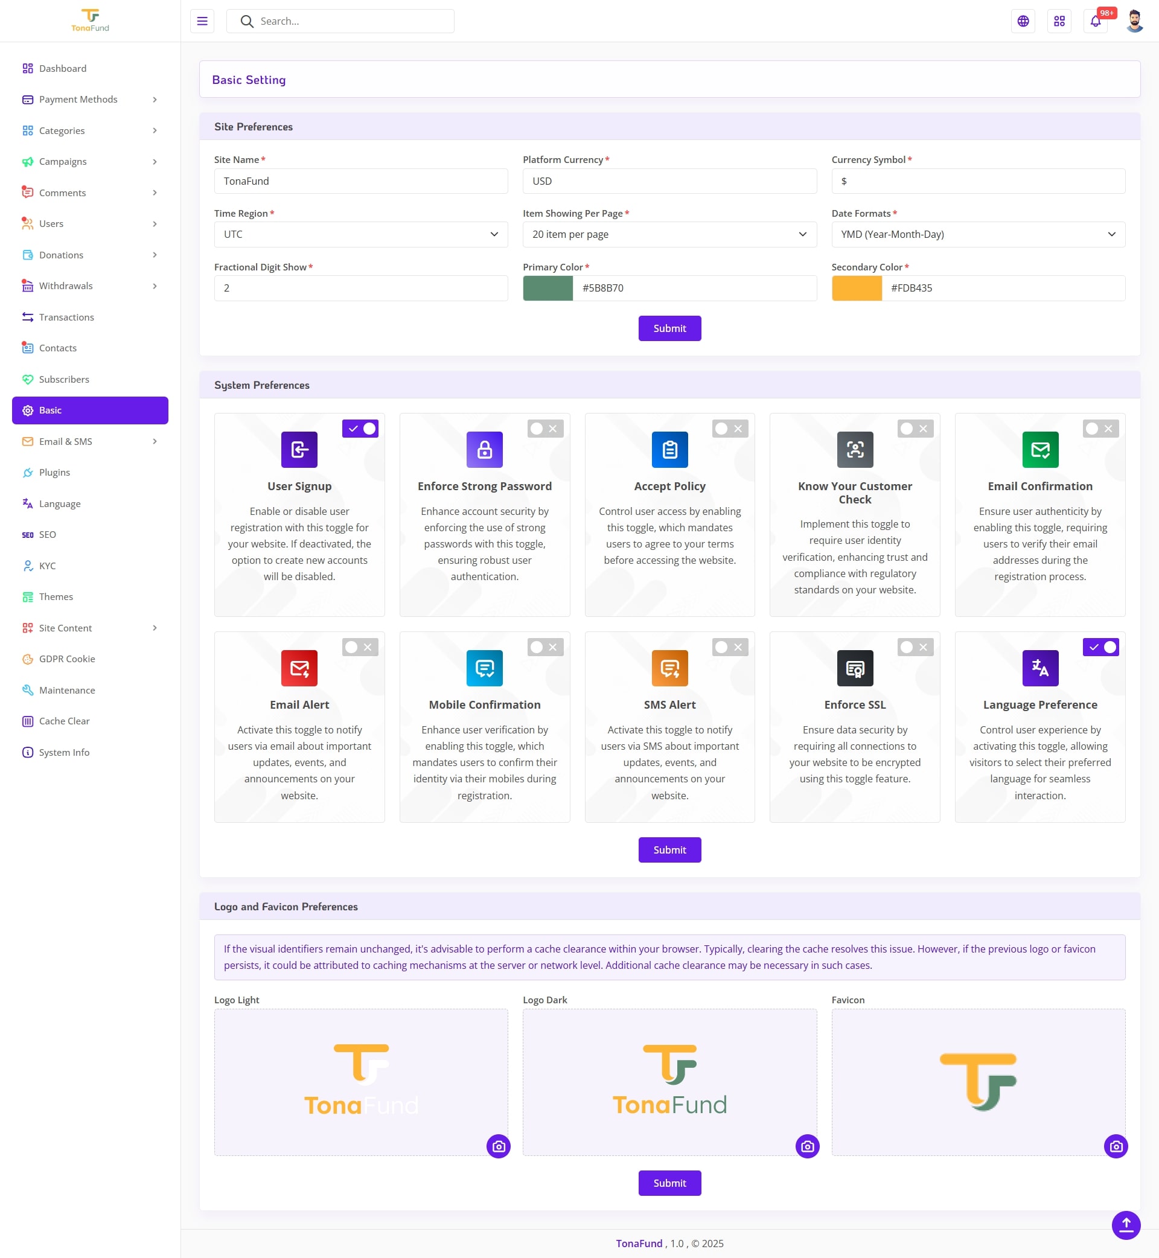This screenshot has height=1258, width=1159.
Task: Click the TonaFund footer link
Action: pos(639,1243)
